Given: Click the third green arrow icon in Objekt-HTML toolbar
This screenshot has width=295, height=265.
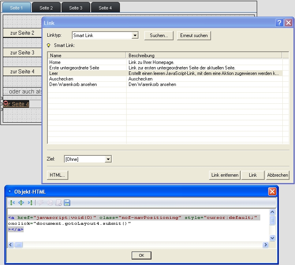Looking at the screenshot, I should pyautogui.click(x=30, y=203).
